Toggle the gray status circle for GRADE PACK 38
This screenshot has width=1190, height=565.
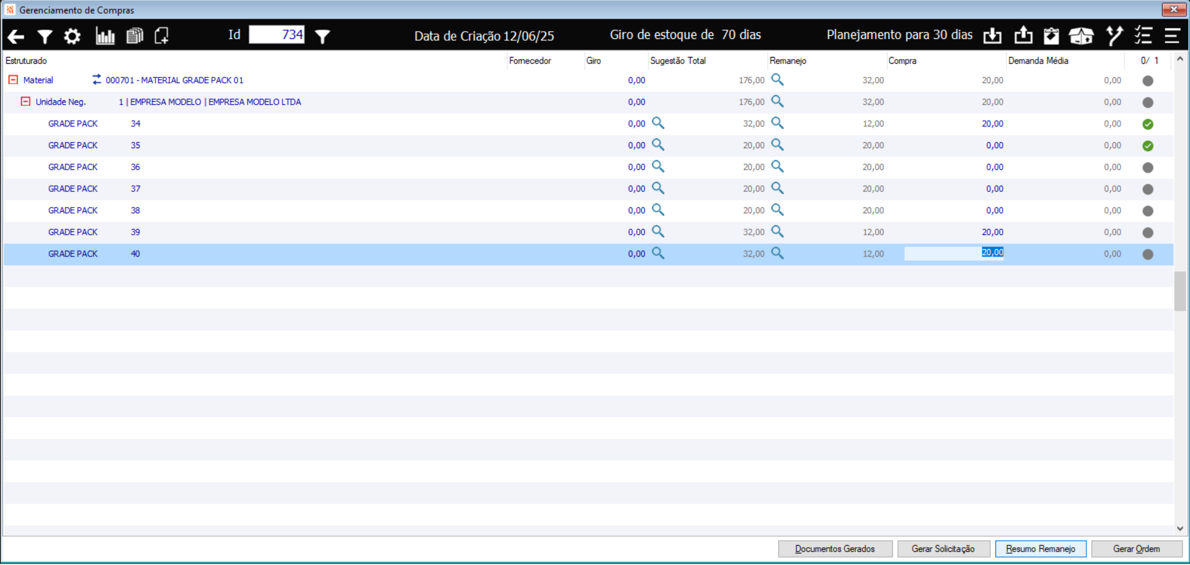(x=1148, y=211)
